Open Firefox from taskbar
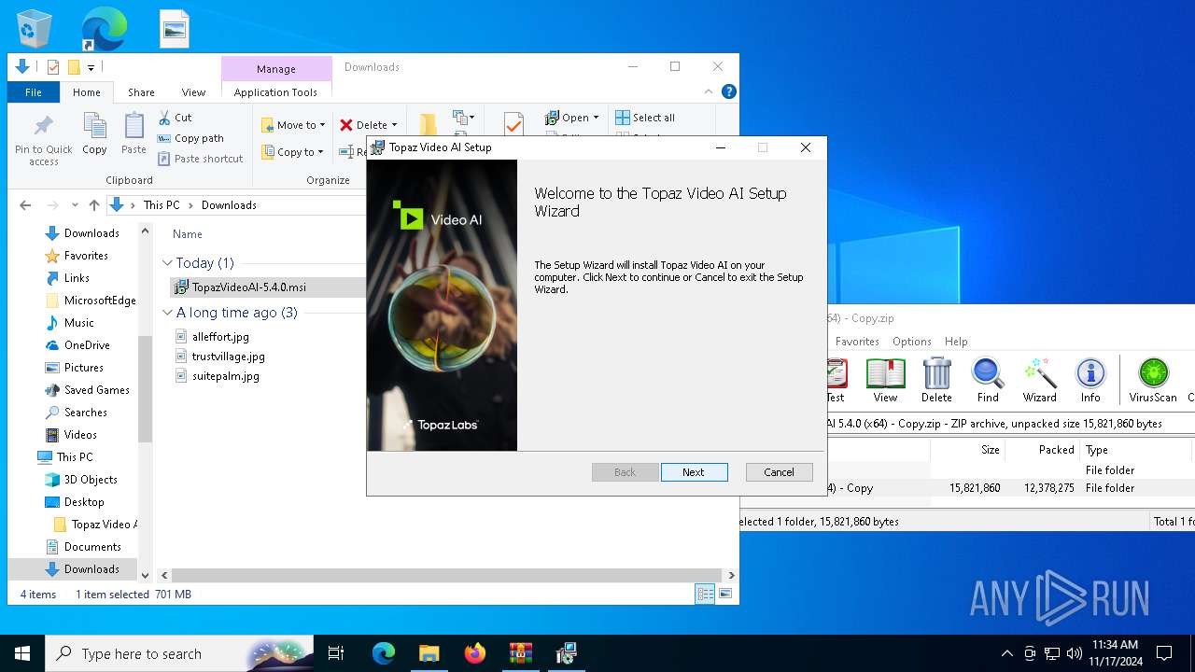The image size is (1195, 672). coord(474,653)
